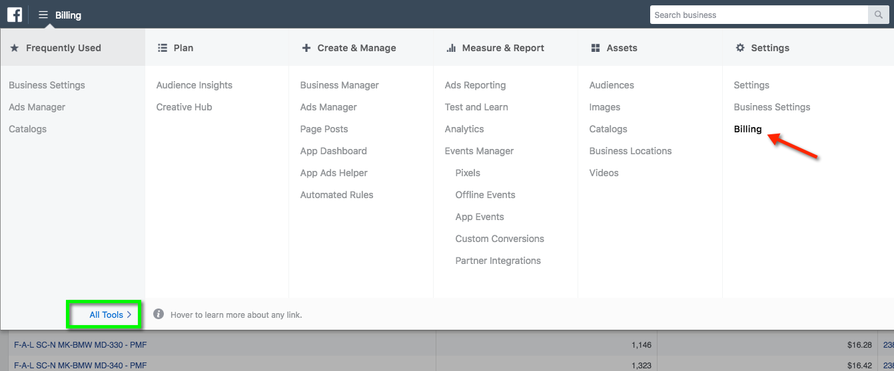The width and height of the screenshot is (894, 371).
Task: Click the search magnifier button
Action: coord(878,15)
